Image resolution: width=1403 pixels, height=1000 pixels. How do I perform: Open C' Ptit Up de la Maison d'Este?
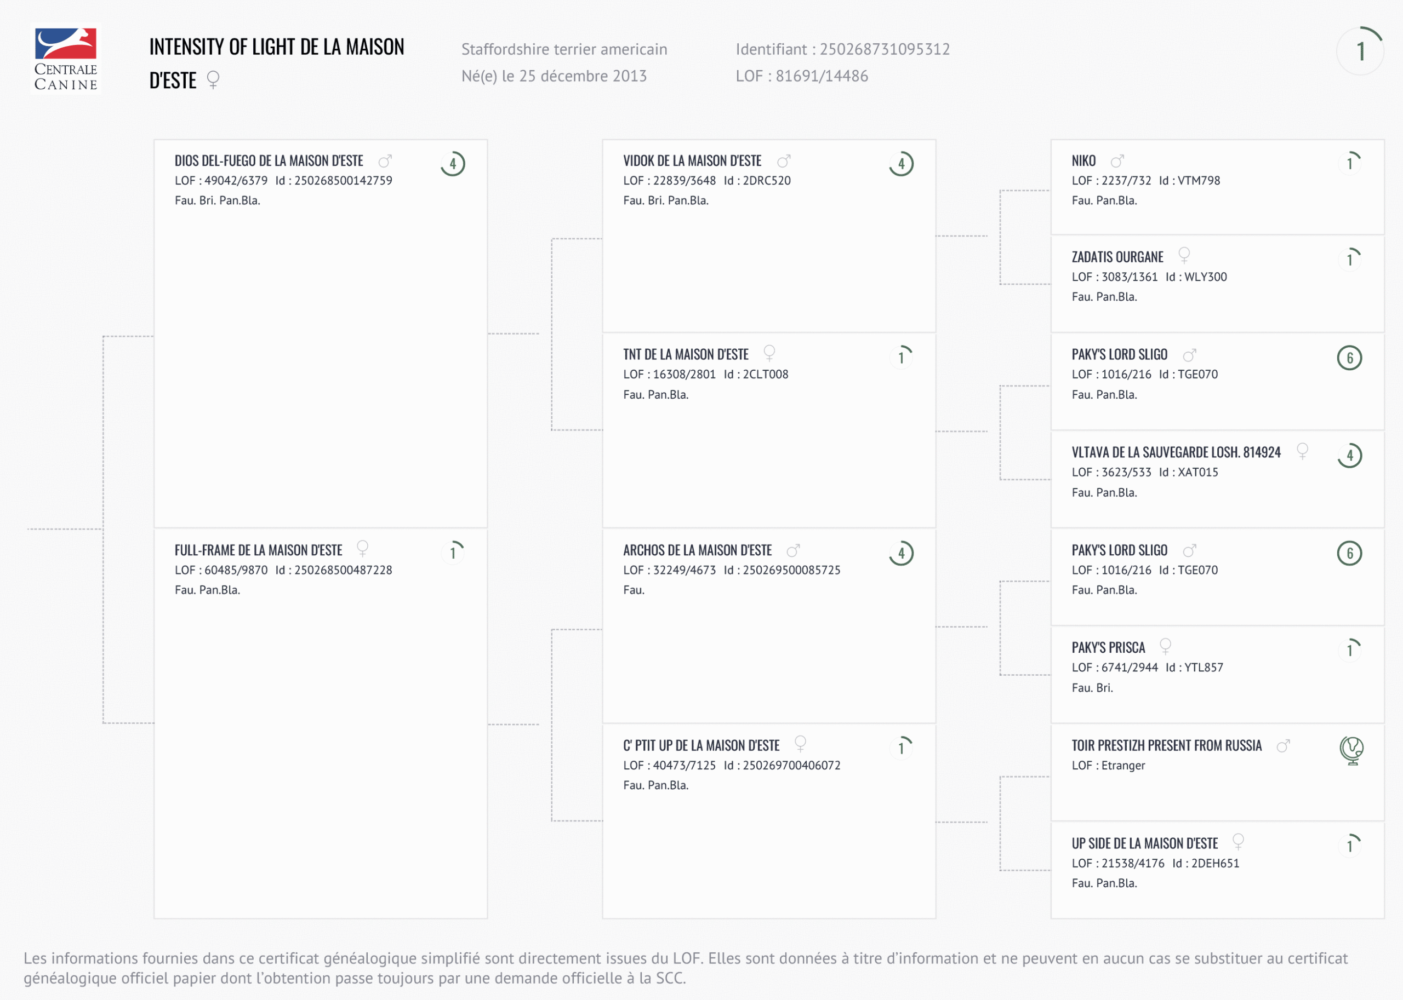click(x=701, y=746)
